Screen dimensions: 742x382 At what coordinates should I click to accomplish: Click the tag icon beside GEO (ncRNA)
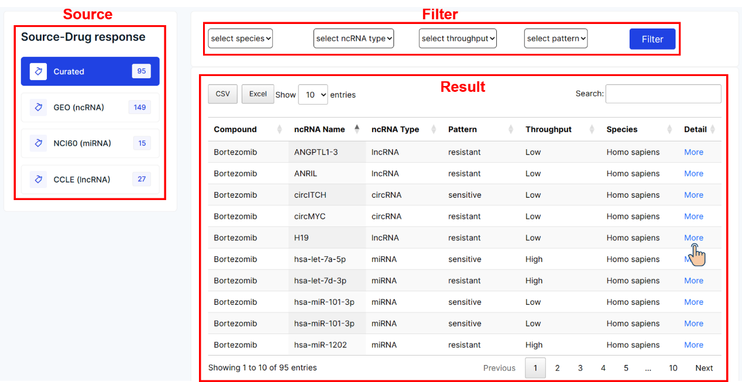(x=39, y=107)
